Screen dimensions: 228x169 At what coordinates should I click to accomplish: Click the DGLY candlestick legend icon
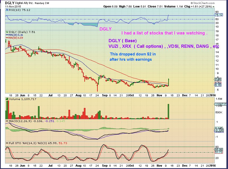6,32
